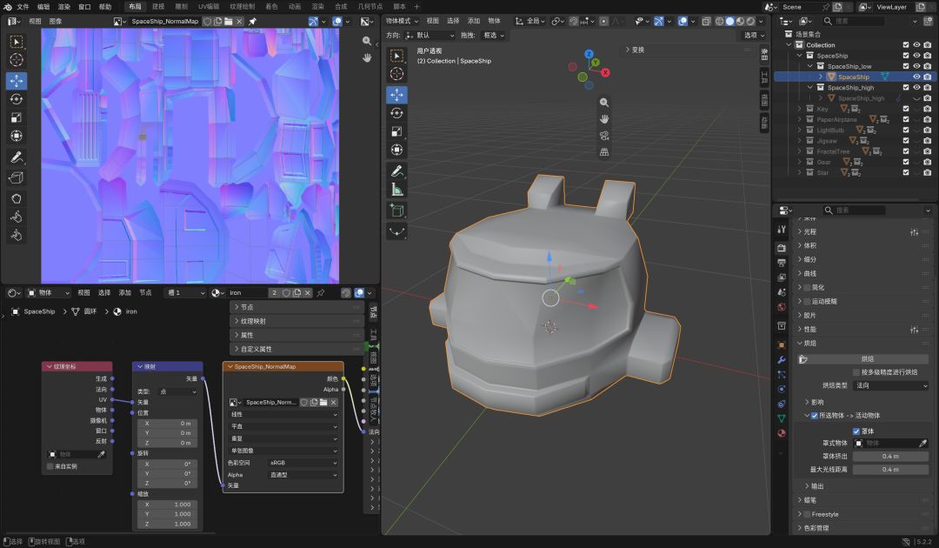Expand the 光程 panel
The image size is (939, 548).
[x=809, y=231]
